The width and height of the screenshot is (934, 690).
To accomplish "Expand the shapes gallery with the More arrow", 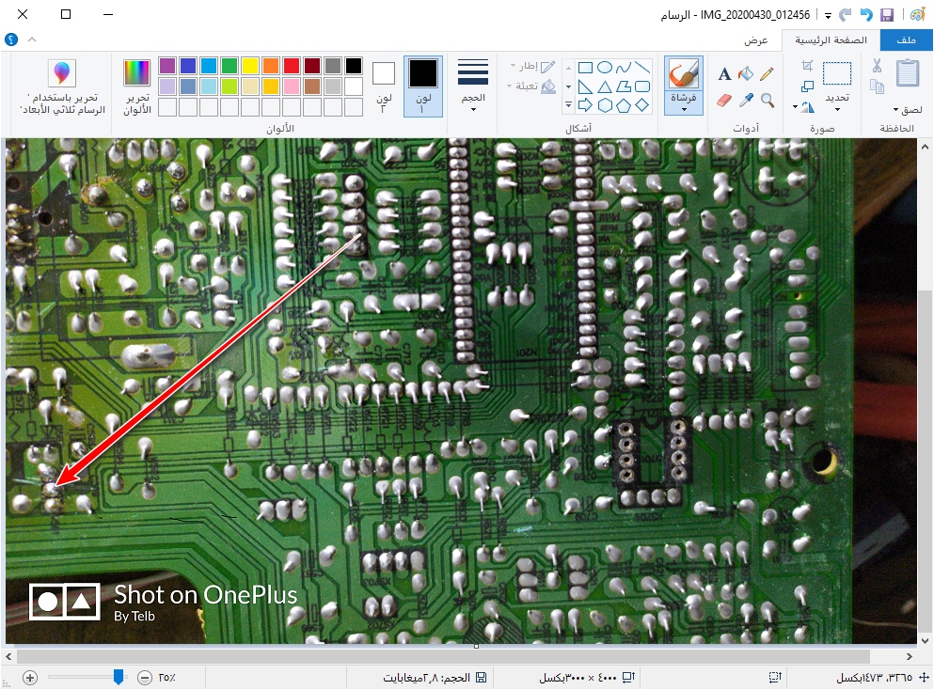I will tap(568, 105).
